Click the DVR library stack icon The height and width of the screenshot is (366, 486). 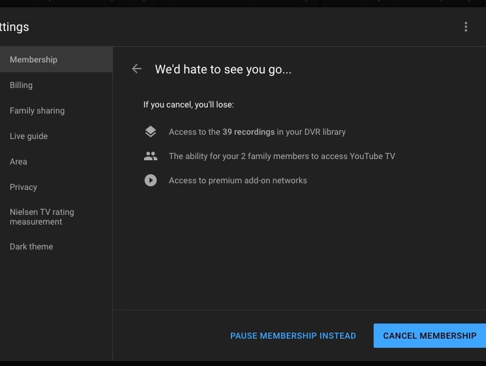point(151,132)
